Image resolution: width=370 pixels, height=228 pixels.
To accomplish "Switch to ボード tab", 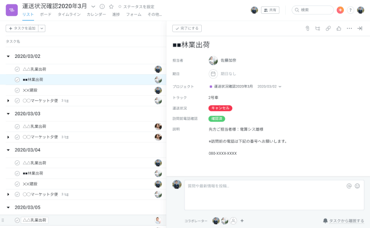I will point(45,14).
